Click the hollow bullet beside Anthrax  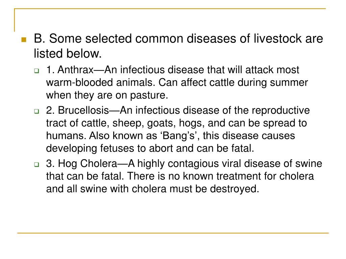[x=36, y=71]
